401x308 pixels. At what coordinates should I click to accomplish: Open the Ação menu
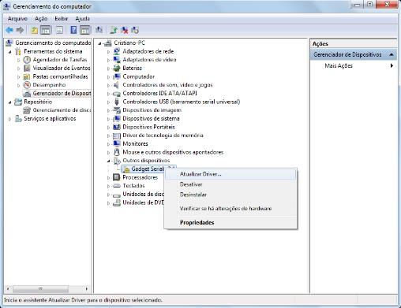41,19
